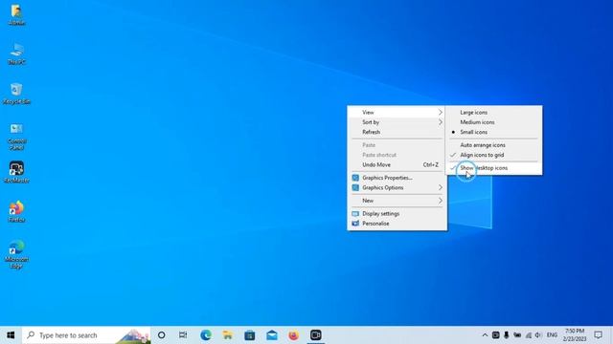Select the This PC desktop icon

pos(16,54)
